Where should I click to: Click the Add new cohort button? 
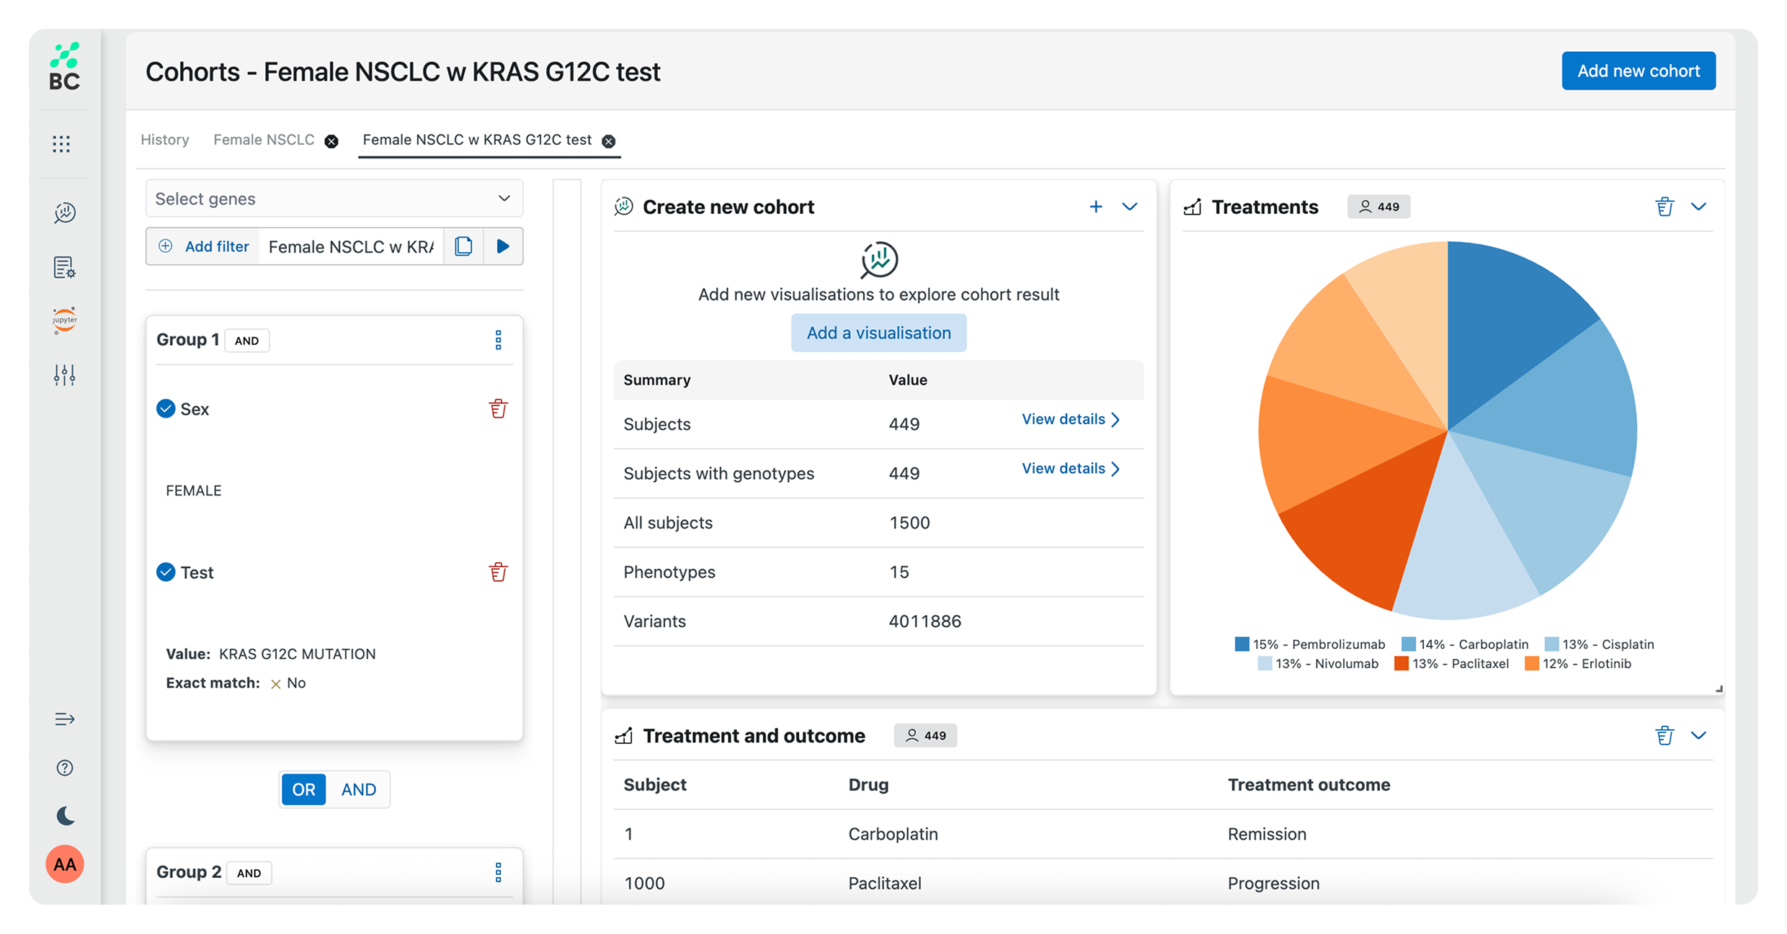[1638, 71]
